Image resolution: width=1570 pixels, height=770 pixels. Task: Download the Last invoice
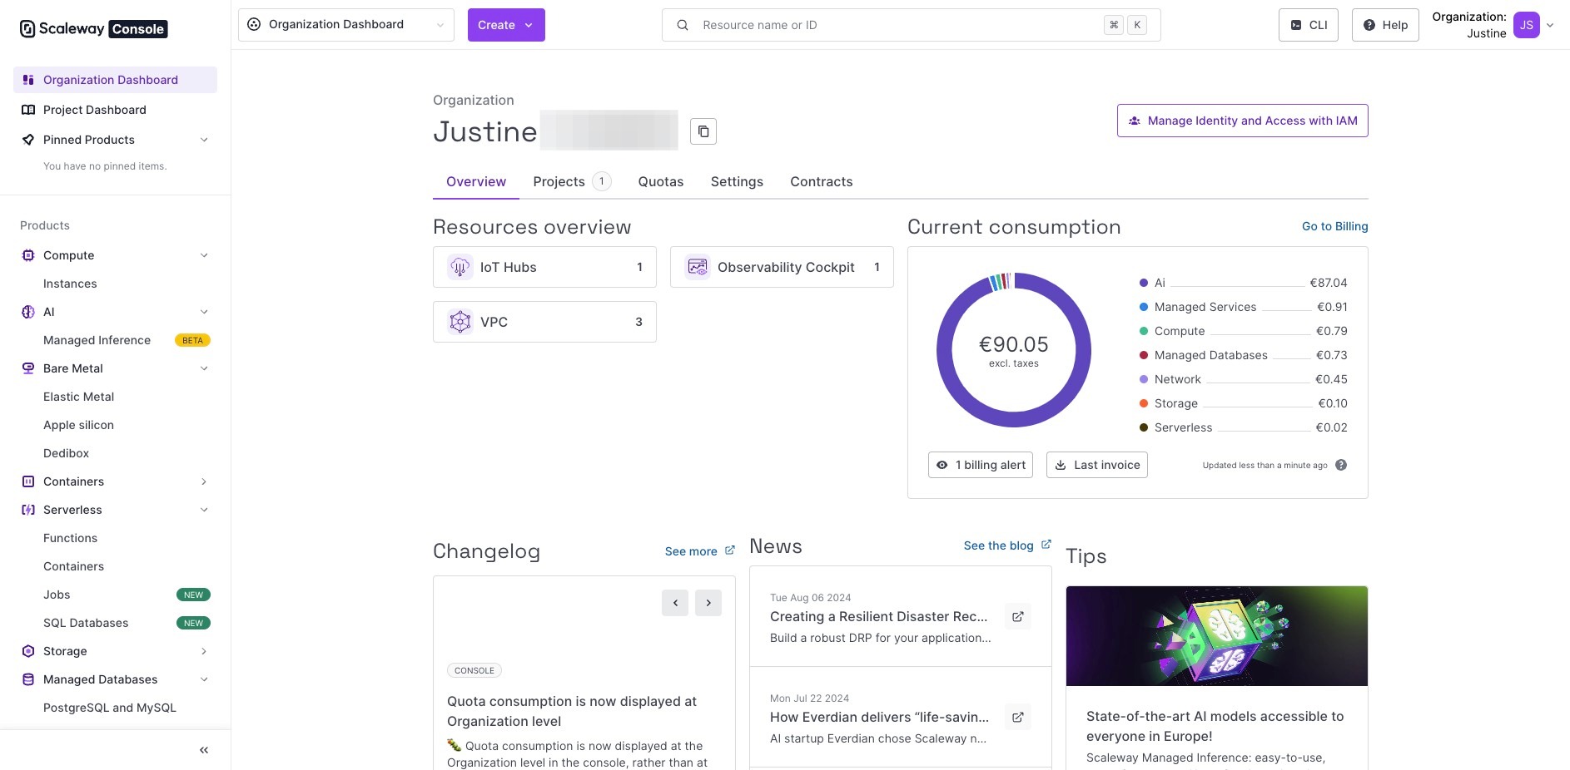1097,465
